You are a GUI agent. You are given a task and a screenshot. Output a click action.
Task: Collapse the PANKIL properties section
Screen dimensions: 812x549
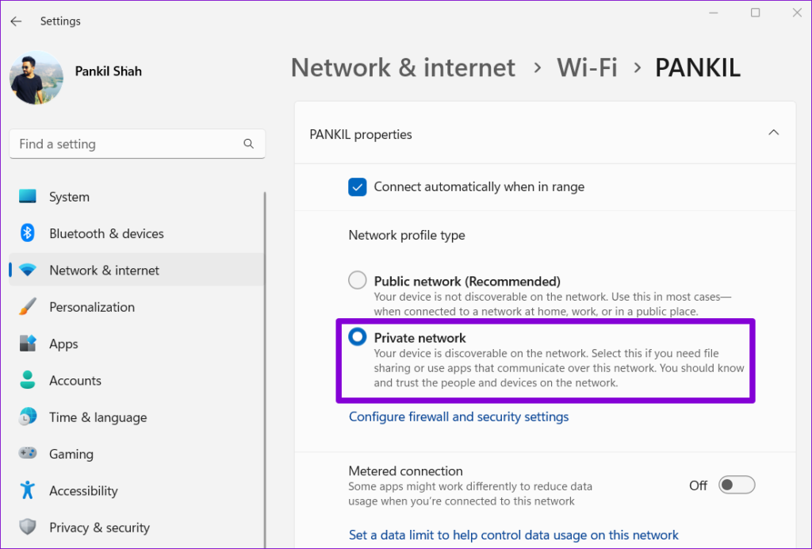(x=773, y=133)
